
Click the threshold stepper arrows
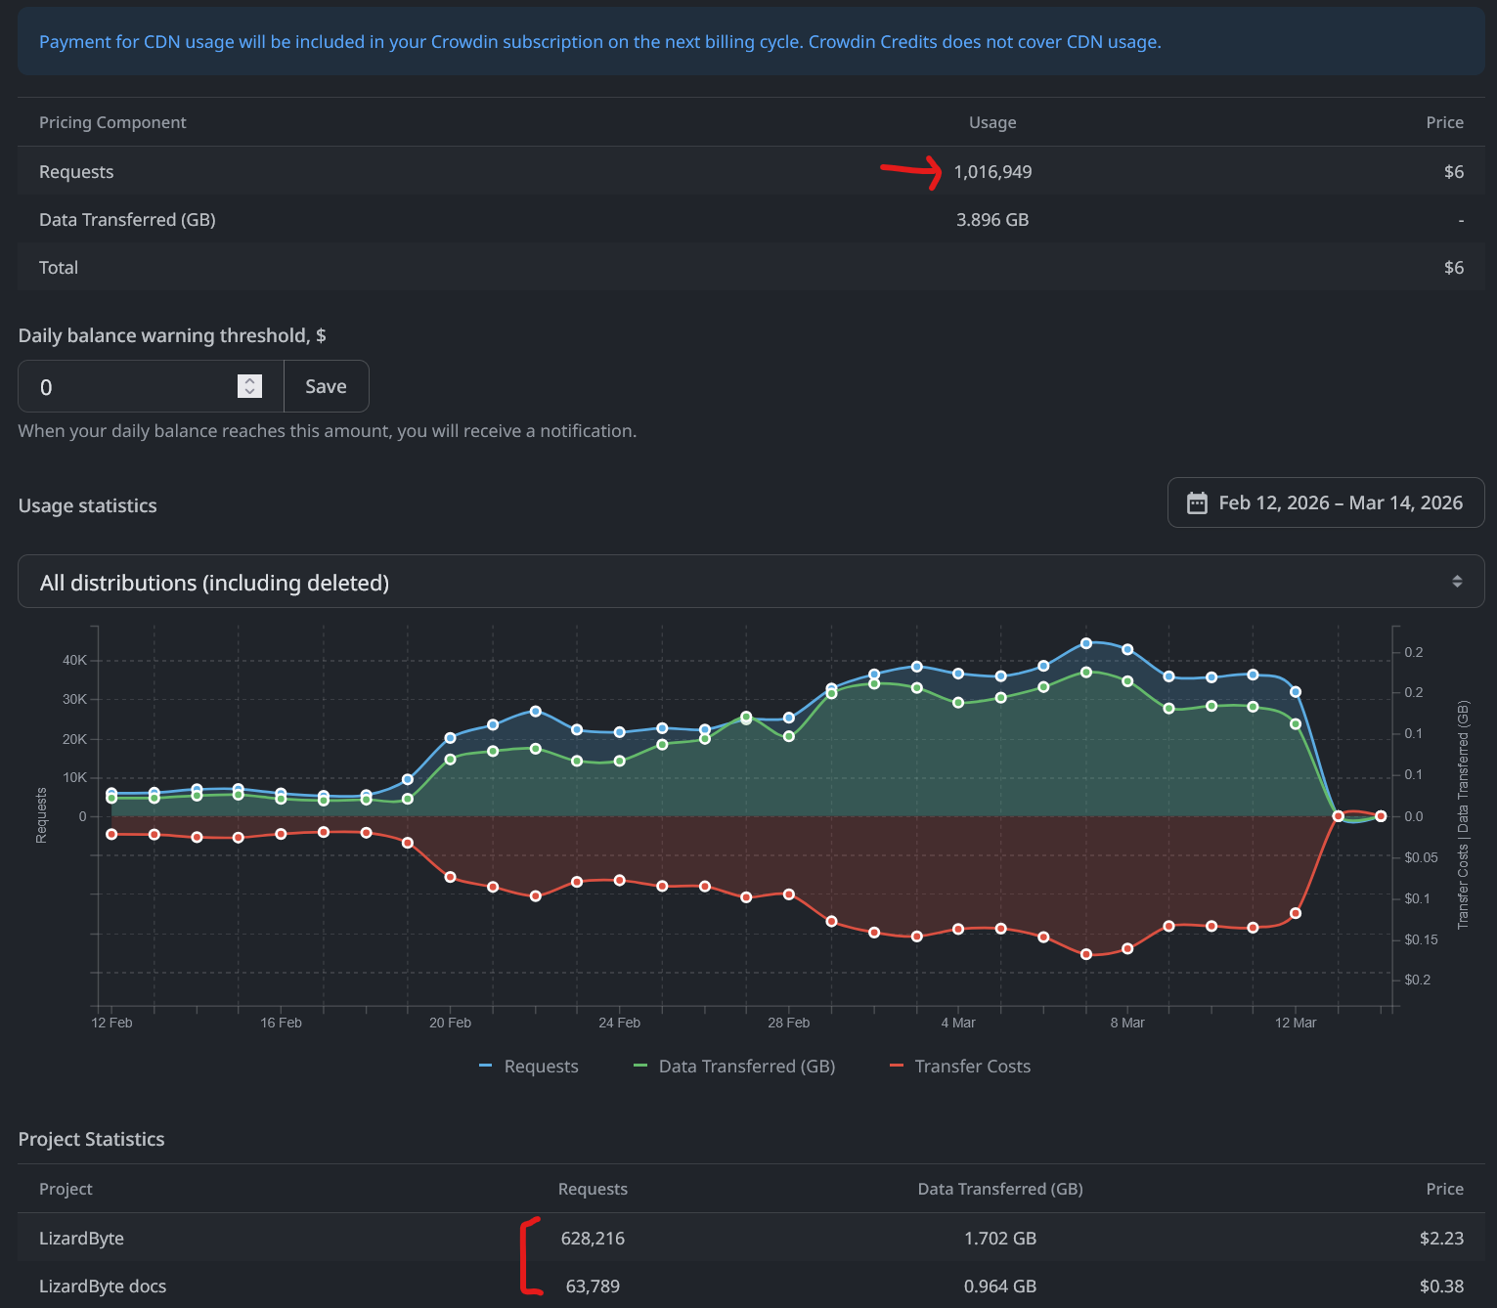coord(250,386)
